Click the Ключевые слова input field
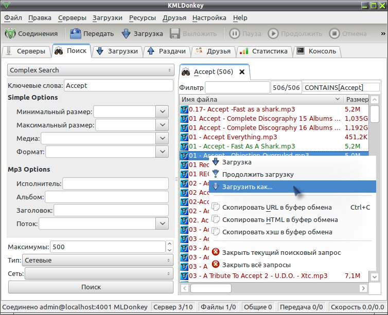The image size is (388, 315). pos(118,85)
